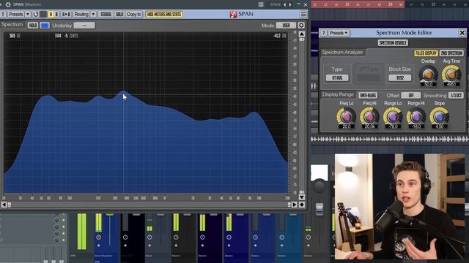Click the diamond zoom reset icon
The image size is (469, 263).
tap(302, 205)
